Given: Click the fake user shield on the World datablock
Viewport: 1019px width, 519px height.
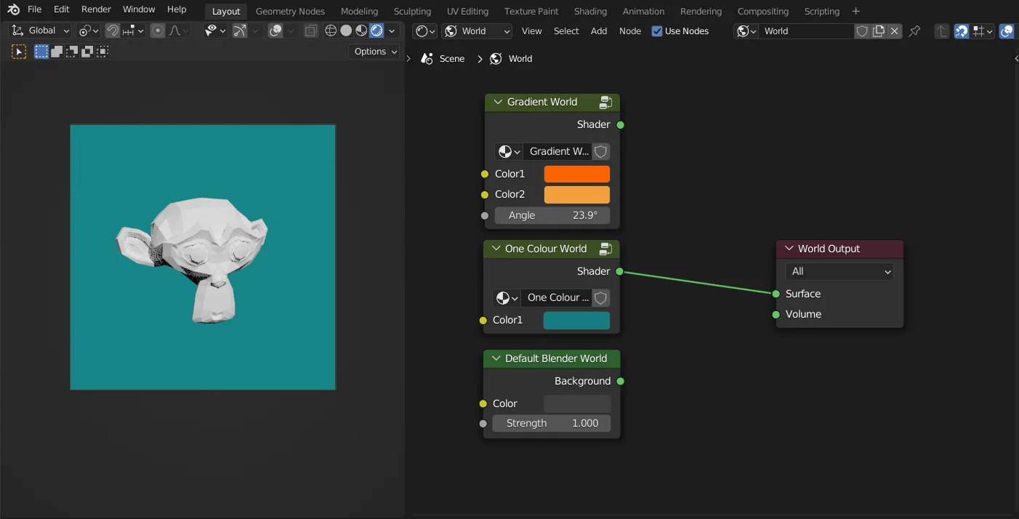Looking at the screenshot, I should point(862,31).
